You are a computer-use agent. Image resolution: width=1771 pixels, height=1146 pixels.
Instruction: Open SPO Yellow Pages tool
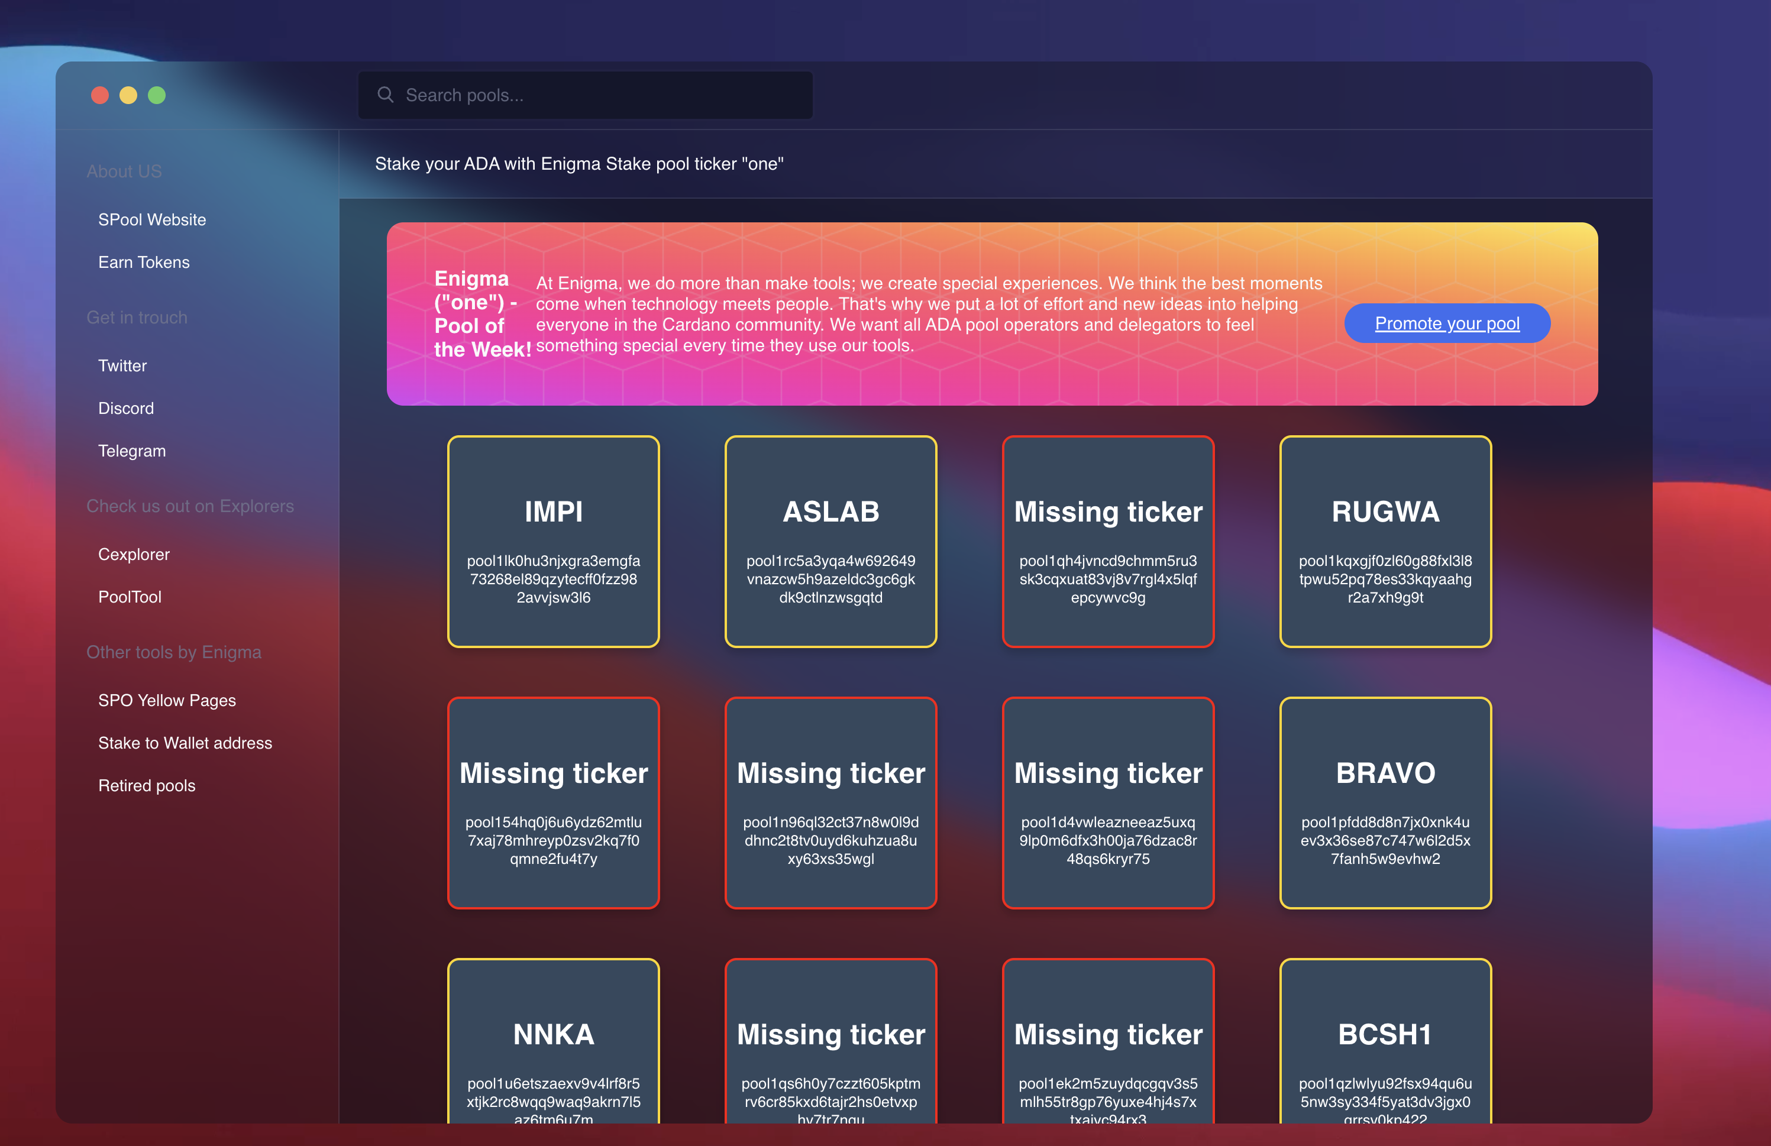167,700
